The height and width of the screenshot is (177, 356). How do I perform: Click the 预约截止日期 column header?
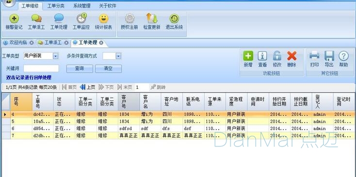point(301,102)
